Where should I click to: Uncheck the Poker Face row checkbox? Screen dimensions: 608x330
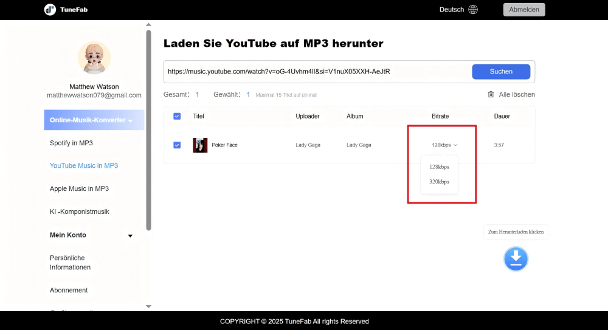(x=177, y=145)
